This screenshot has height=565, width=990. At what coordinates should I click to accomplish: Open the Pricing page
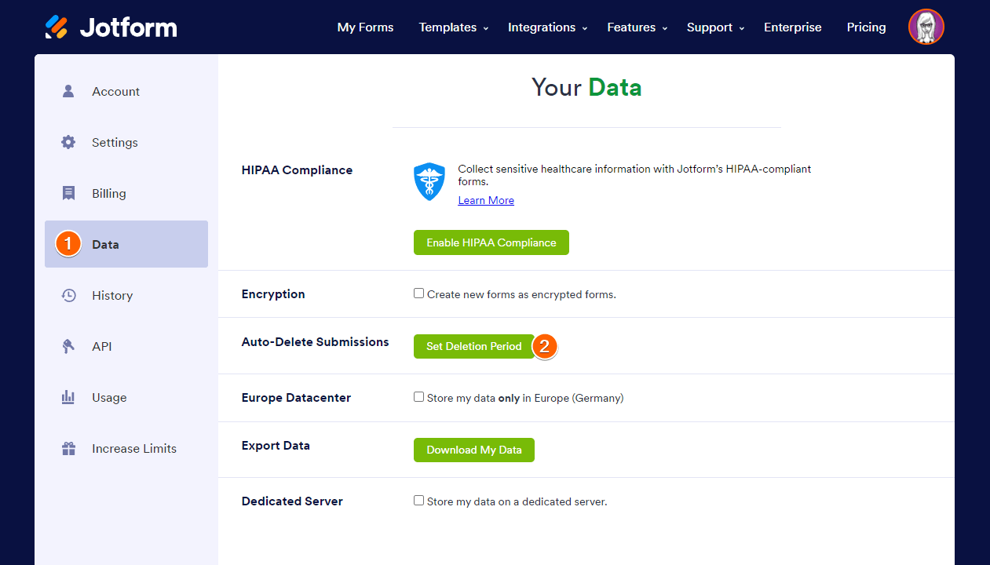pos(867,27)
